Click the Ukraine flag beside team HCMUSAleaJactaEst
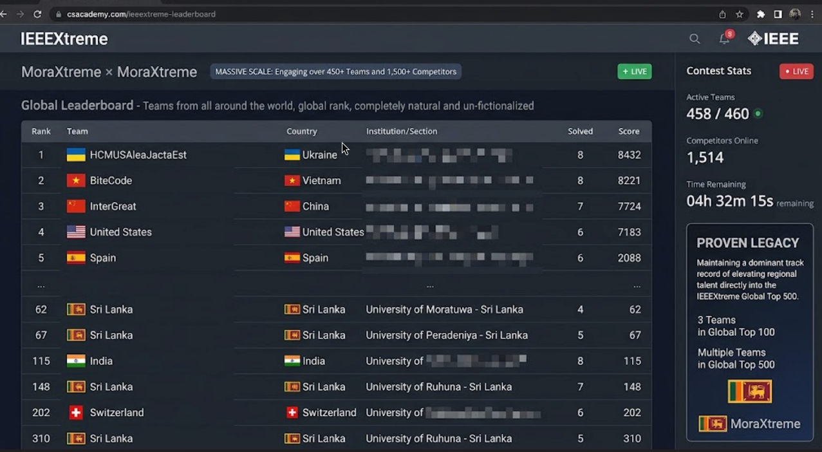 click(x=76, y=155)
